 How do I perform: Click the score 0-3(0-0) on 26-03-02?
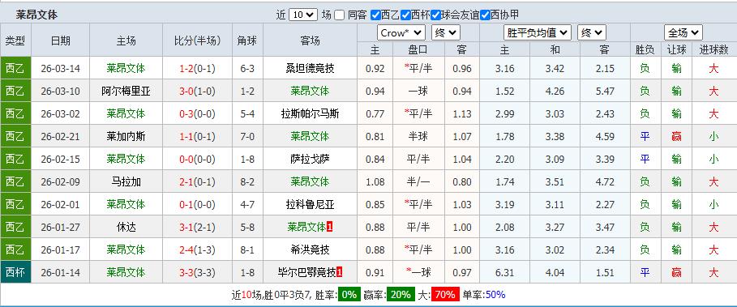point(197,113)
